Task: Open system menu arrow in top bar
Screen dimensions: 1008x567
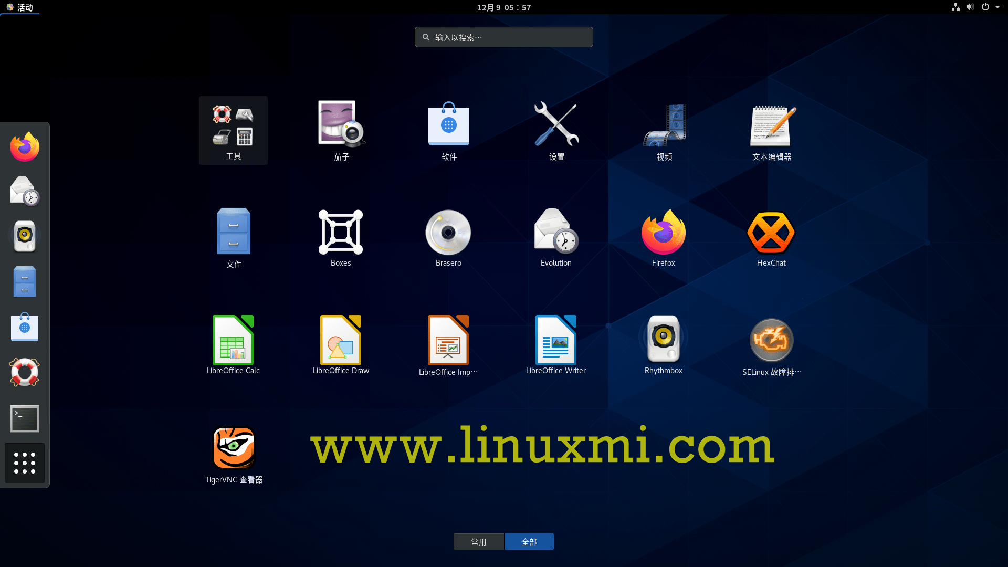Action: tap(997, 7)
